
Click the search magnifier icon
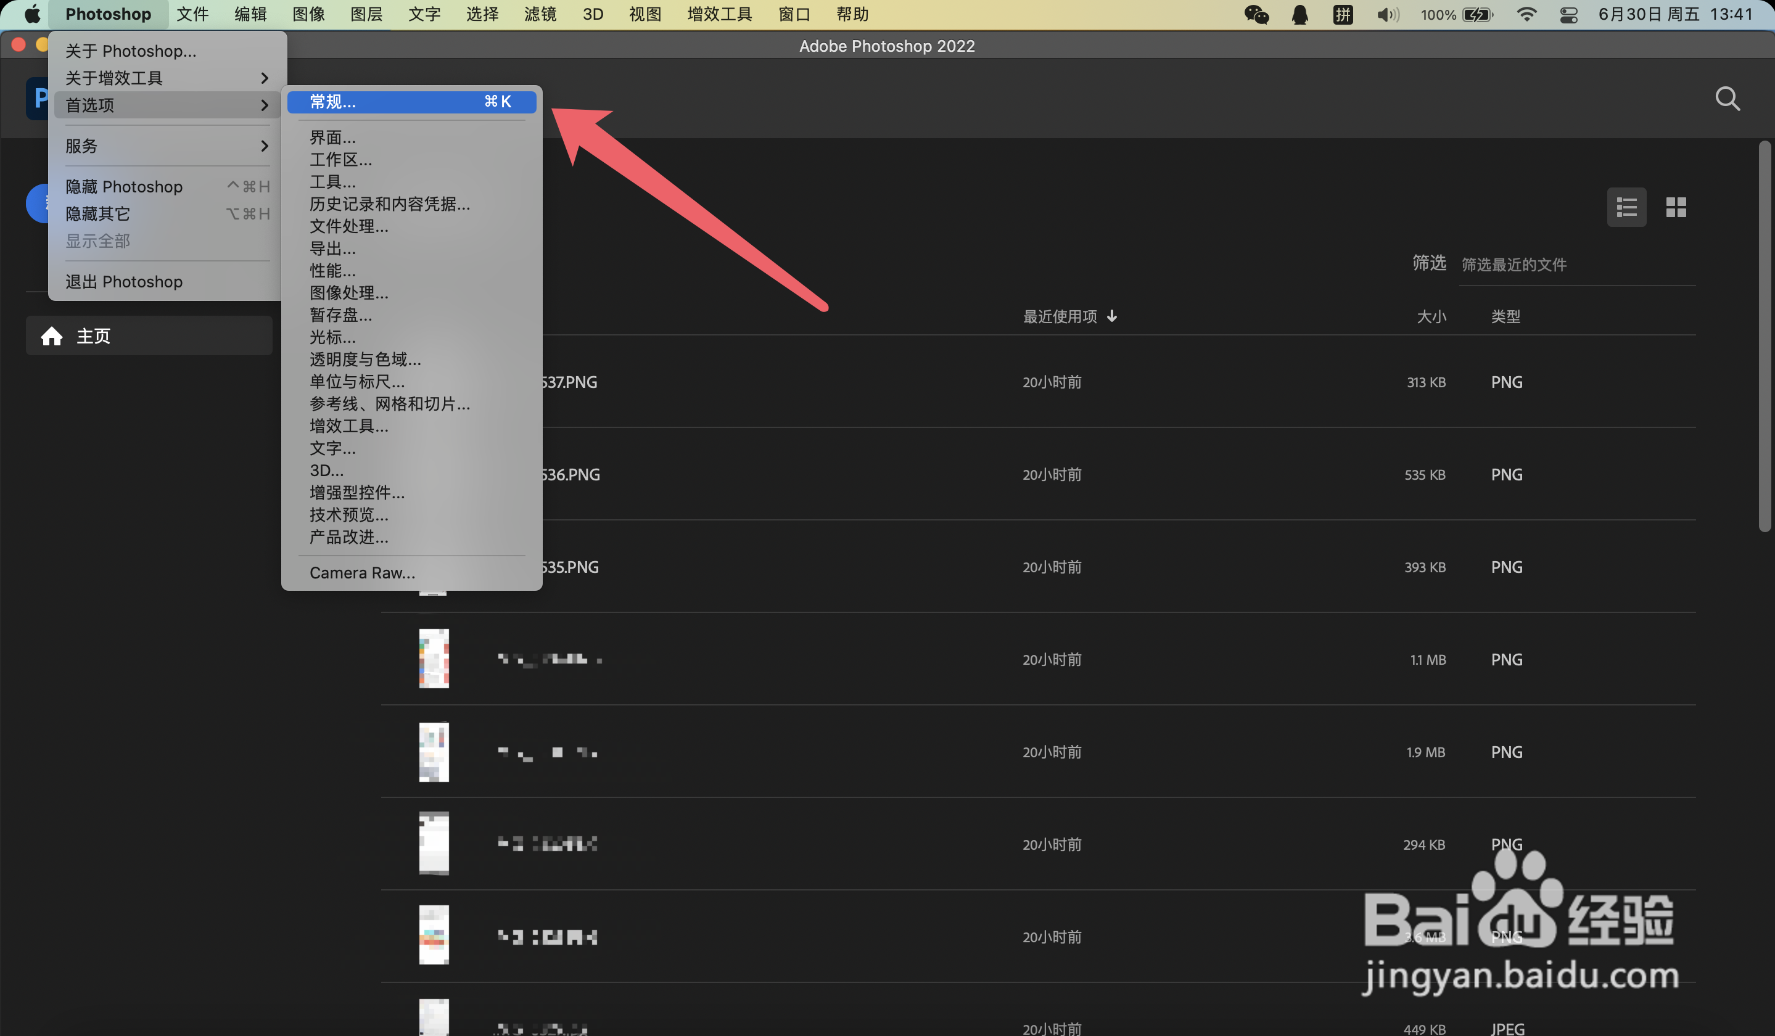click(x=1726, y=99)
